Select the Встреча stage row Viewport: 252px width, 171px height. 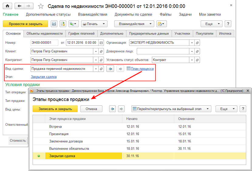click(139, 127)
